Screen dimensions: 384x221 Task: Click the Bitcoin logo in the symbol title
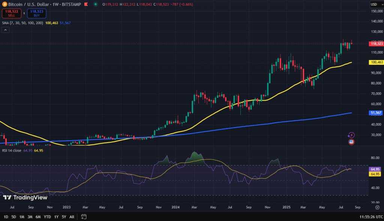click(x=4, y=4)
